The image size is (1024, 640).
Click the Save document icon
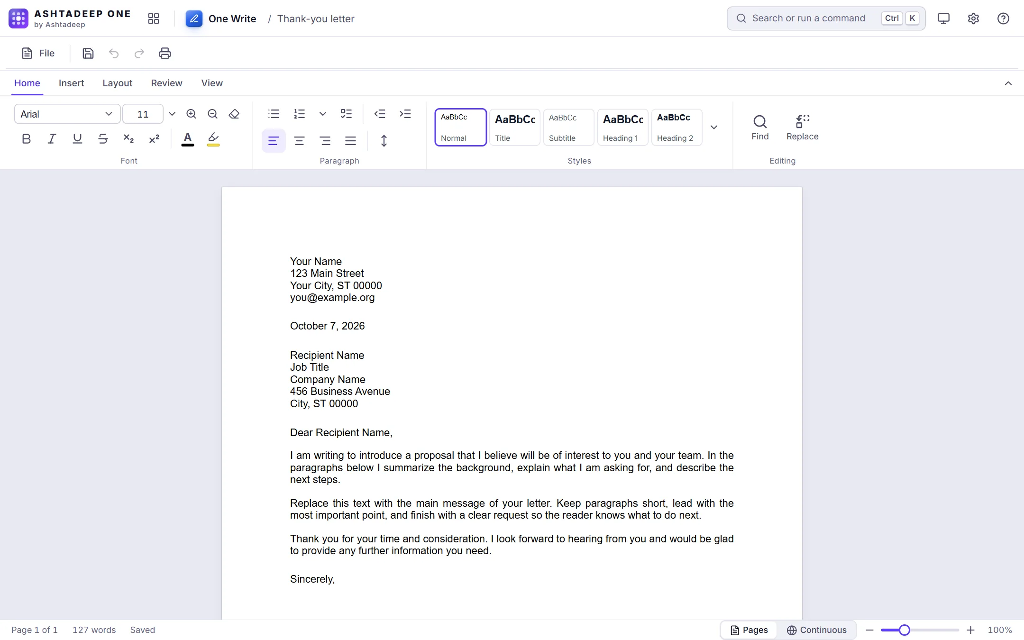tap(88, 53)
